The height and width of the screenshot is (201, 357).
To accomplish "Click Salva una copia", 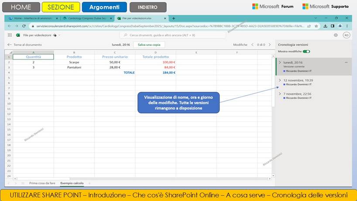I will 149,45.
